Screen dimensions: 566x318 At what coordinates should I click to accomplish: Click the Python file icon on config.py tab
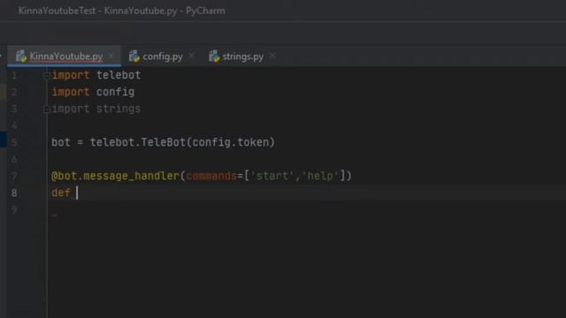(x=134, y=57)
